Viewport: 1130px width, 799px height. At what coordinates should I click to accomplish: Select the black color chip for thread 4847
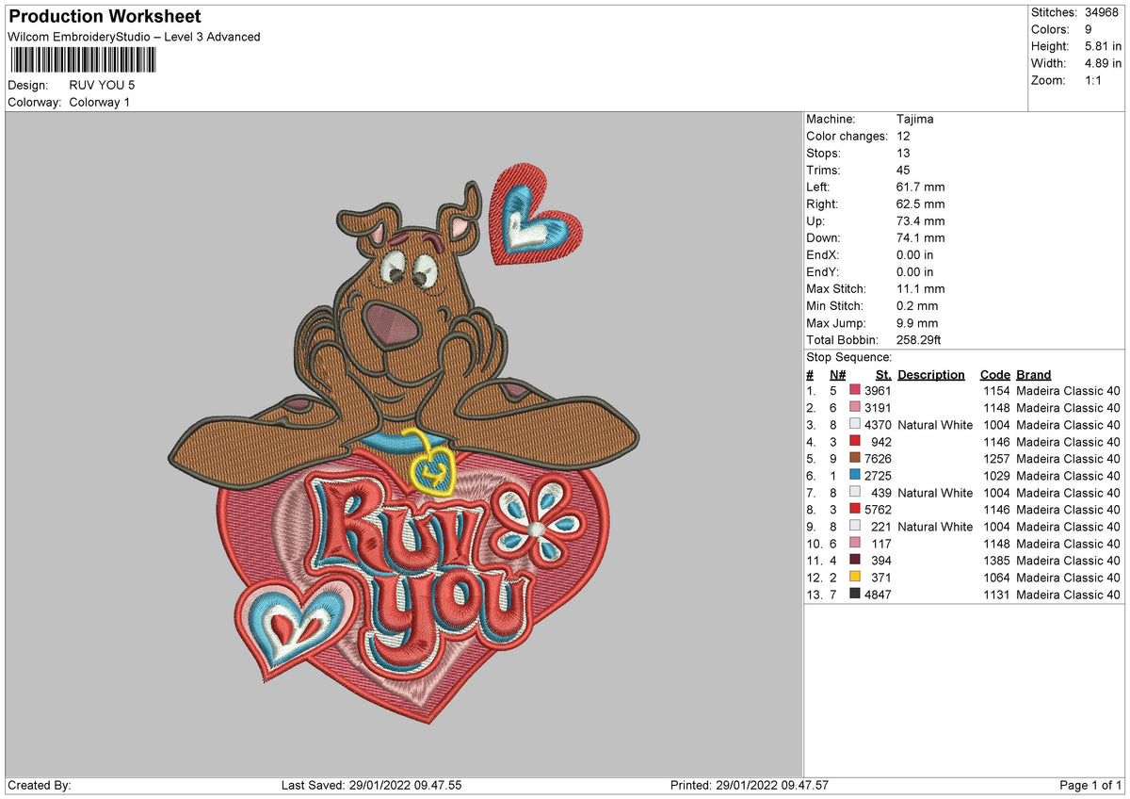[x=856, y=595]
